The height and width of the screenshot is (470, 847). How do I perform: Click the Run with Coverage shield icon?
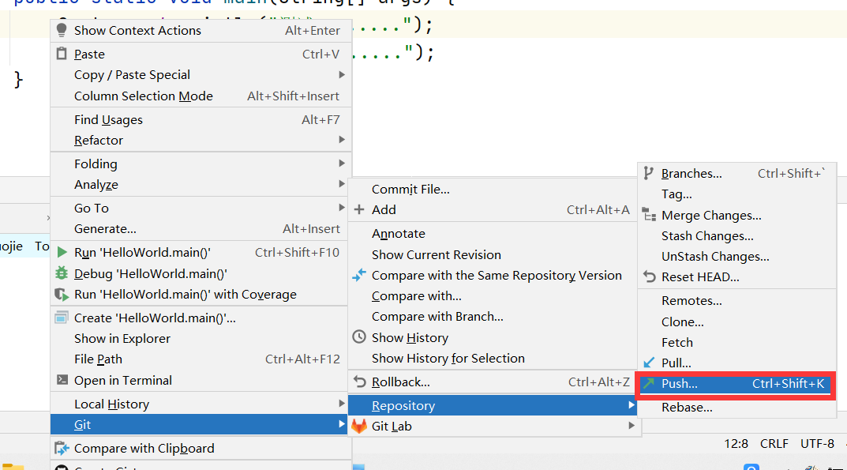[x=62, y=295]
